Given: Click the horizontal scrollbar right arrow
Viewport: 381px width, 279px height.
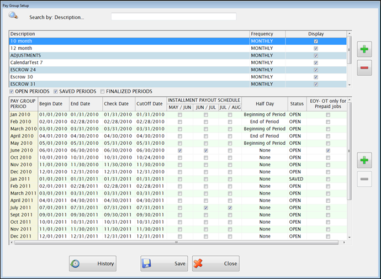Looking at the screenshot, I should 344,243.
